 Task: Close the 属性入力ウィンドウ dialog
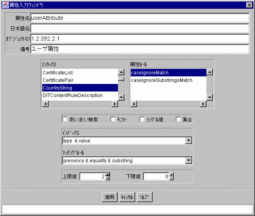click(249, 5)
